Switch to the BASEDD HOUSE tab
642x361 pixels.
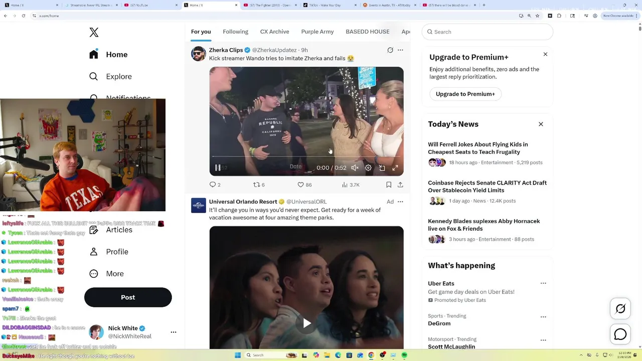[x=368, y=32]
